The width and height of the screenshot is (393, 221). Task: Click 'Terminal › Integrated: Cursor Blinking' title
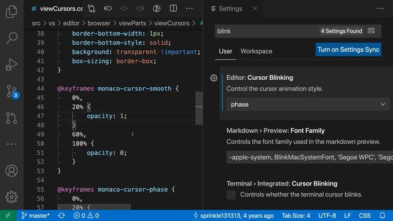(282, 184)
